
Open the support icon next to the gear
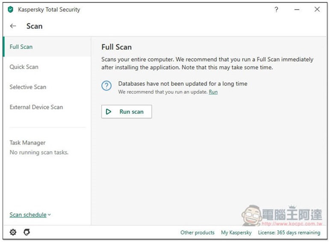coord(27,232)
